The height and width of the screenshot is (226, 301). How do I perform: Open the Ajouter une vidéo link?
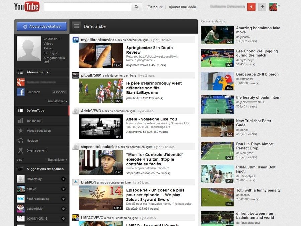pos(182,7)
